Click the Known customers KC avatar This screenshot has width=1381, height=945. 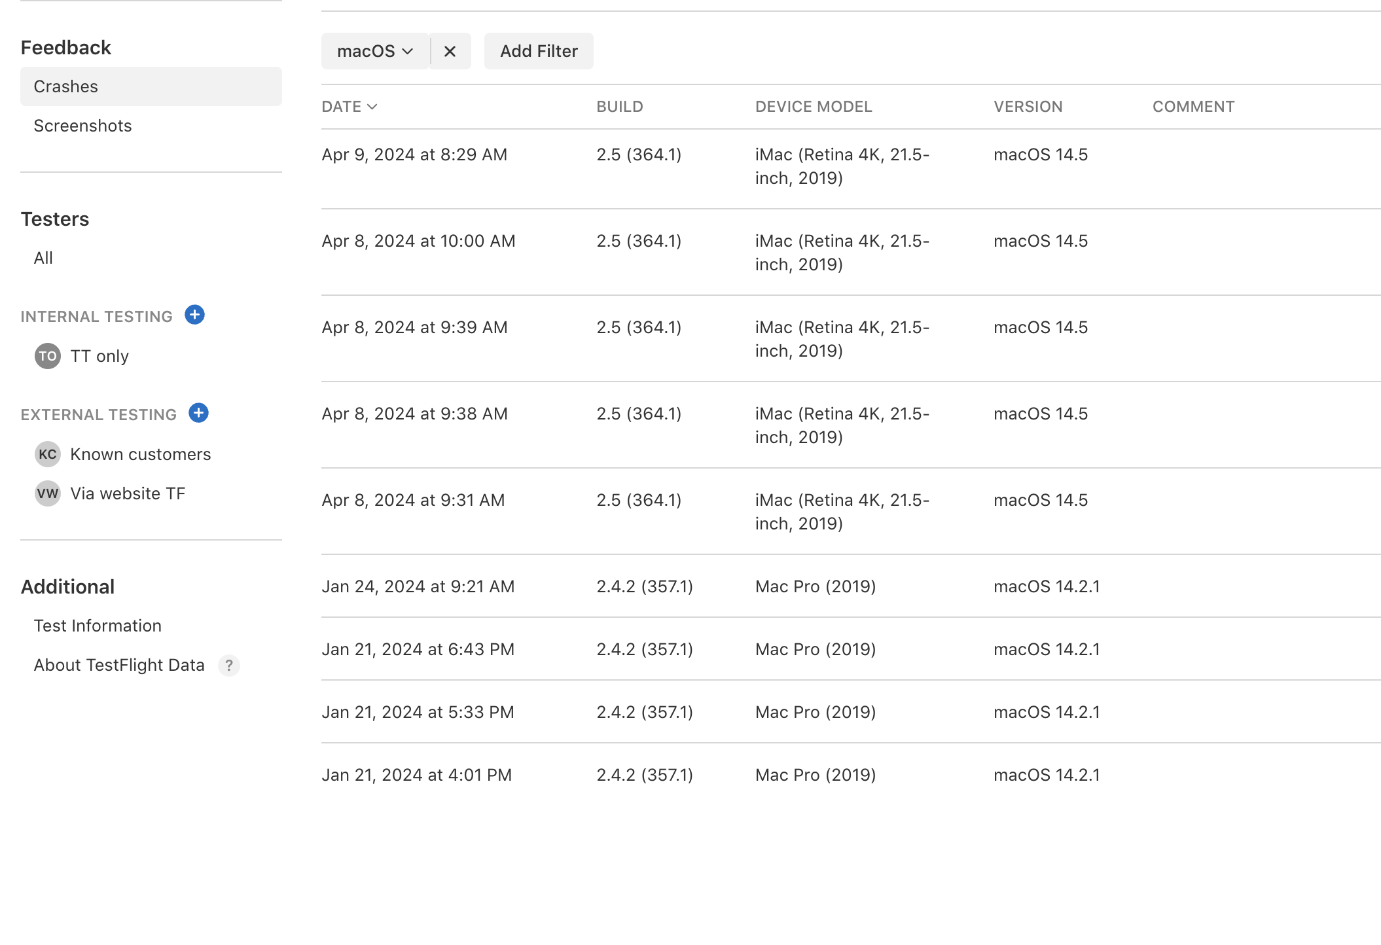[48, 454]
